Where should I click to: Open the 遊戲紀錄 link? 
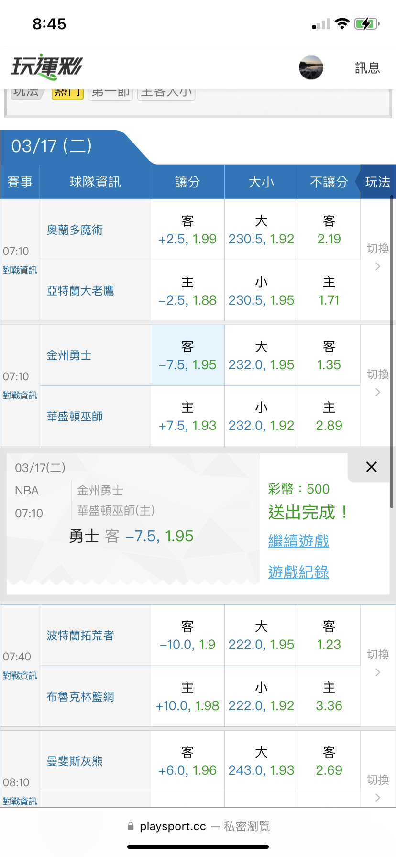[x=298, y=572]
